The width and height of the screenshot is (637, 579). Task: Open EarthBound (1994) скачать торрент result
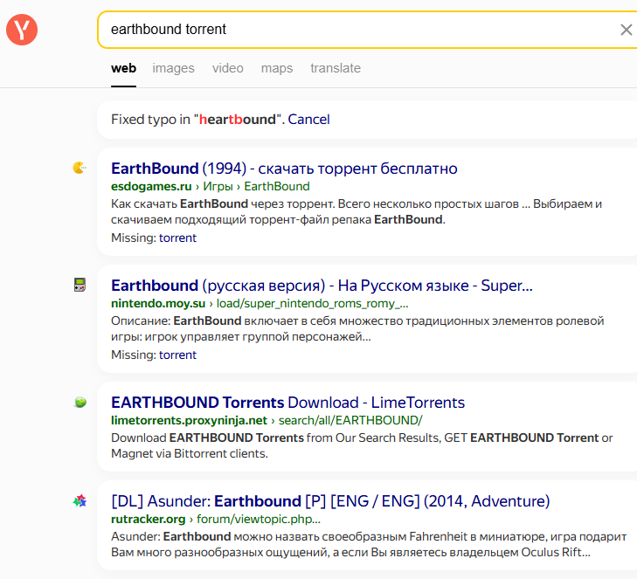click(x=284, y=169)
